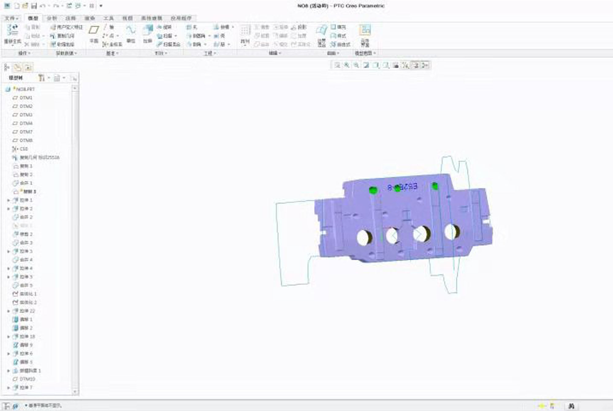Select DTM10 in the model tree
The width and height of the screenshot is (613, 411).
[x=24, y=379]
